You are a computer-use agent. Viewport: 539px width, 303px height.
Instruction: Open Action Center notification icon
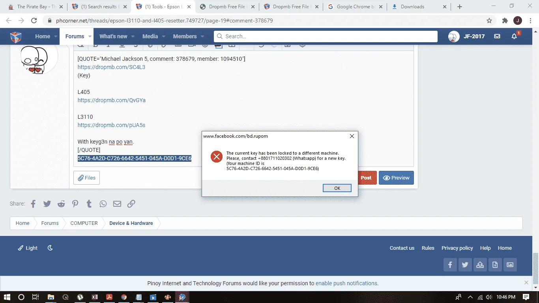(x=526, y=297)
